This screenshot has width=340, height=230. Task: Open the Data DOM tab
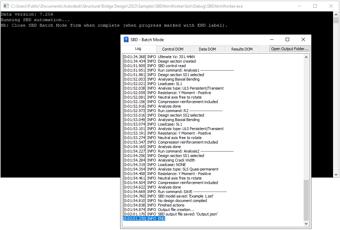click(x=207, y=49)
